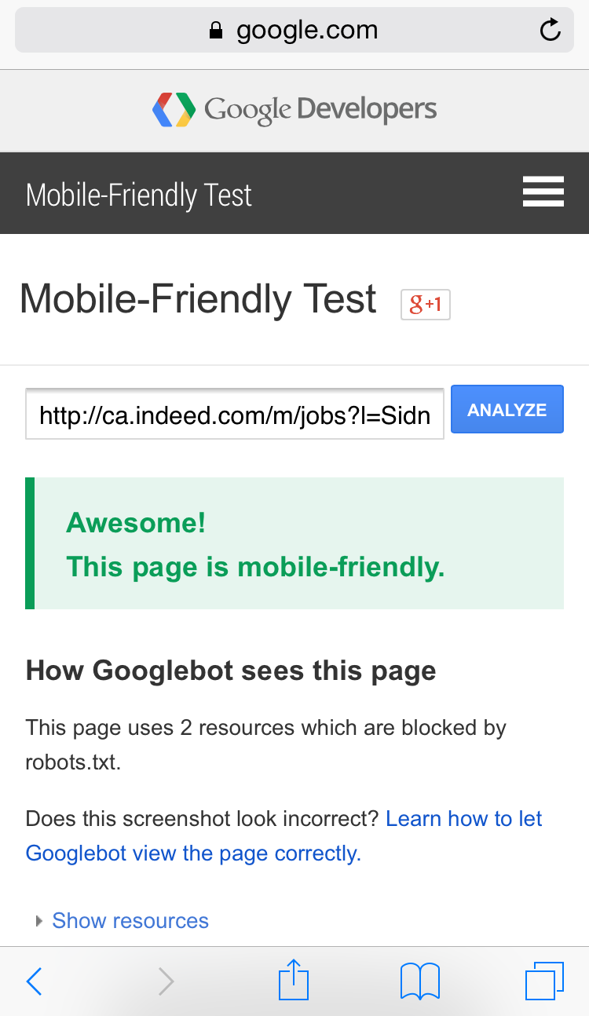Open Safari bookmarks book icon
Screen dimensions: 589x1016
pos(419,981)
